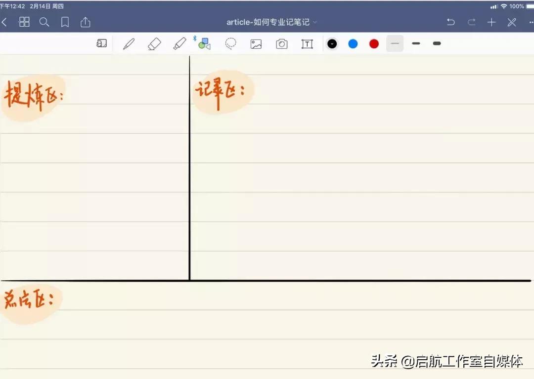Open the more options menu with three dots
Screen dimensions: 534x379
click(531, 22)
